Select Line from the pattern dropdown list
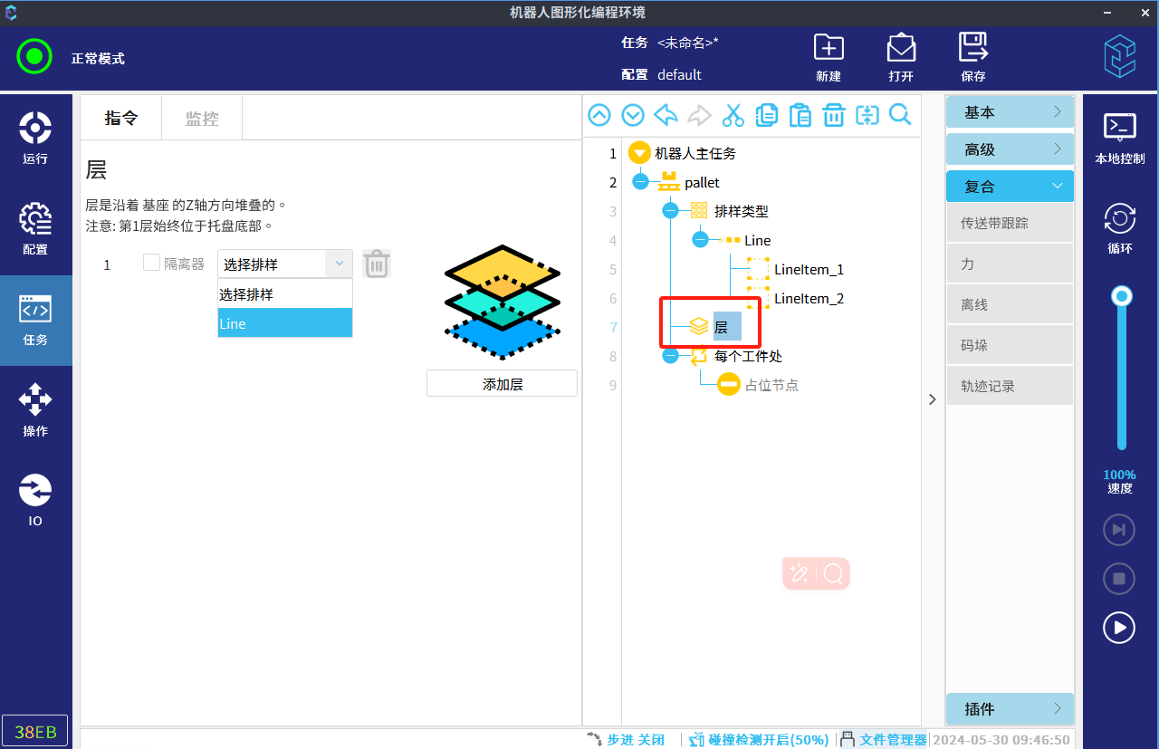This screenshot has width=1159, height=749. click(x=284, y=323)
